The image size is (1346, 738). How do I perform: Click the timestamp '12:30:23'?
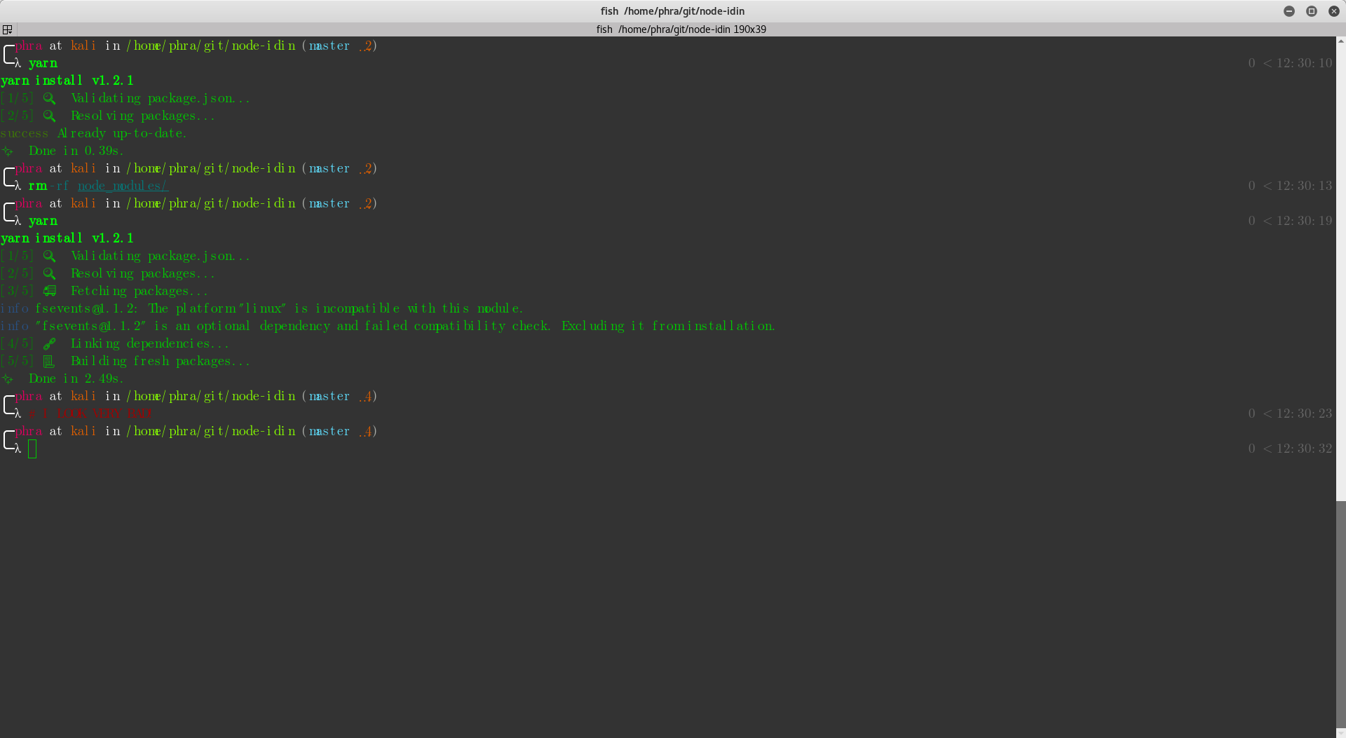(x=1304, y=414)
